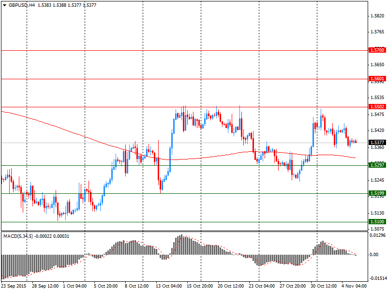Click the 23 Oct 04:00 time label
Image resolution: width=387 pixels, height=290 pixels.
[262, 286]
